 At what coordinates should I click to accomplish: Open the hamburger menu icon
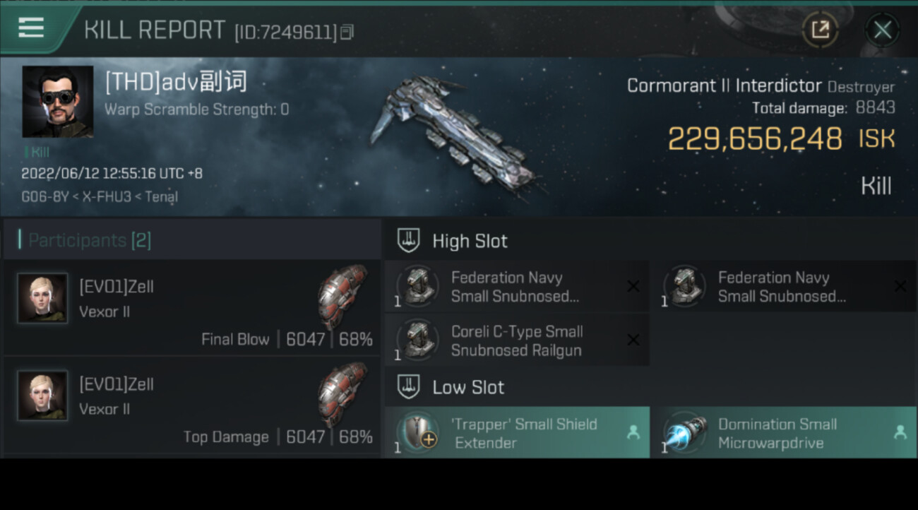(31, 29)
